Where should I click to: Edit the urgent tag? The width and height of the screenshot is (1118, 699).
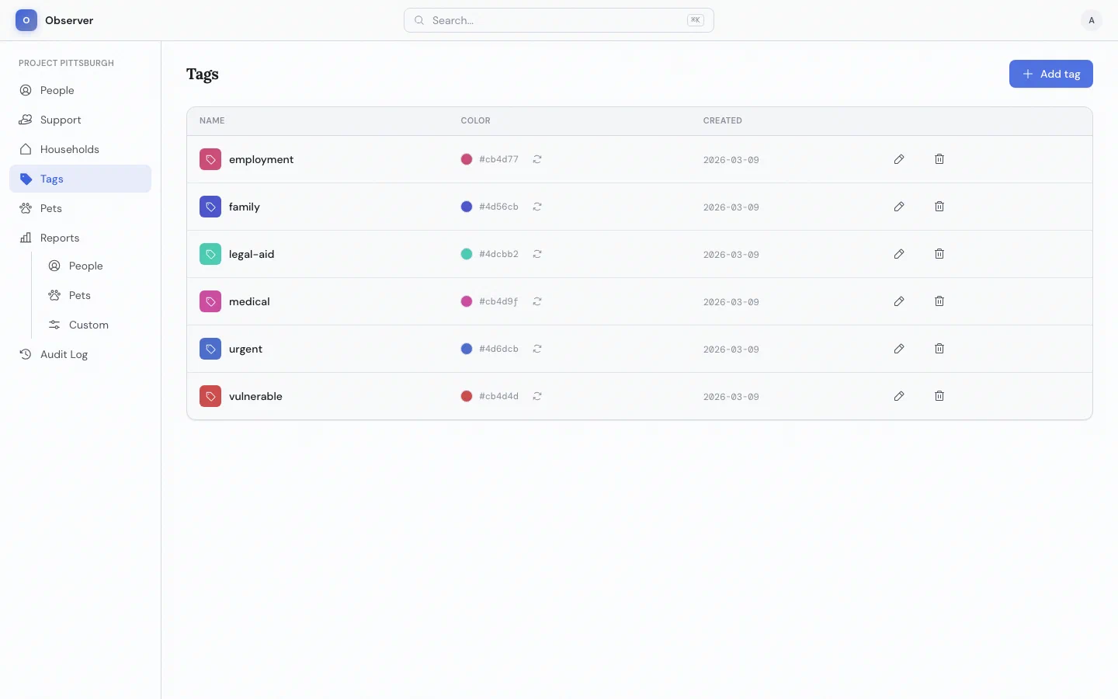[899, 349]
